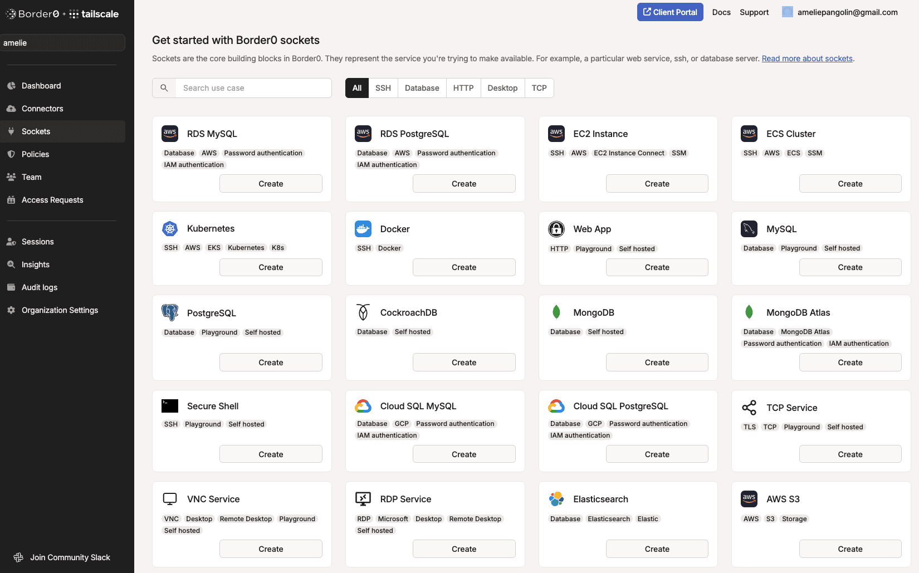This screenshot has height=573, width=919.
Task: Click the MySQL dolphin icon
Action: coord(749,229)
